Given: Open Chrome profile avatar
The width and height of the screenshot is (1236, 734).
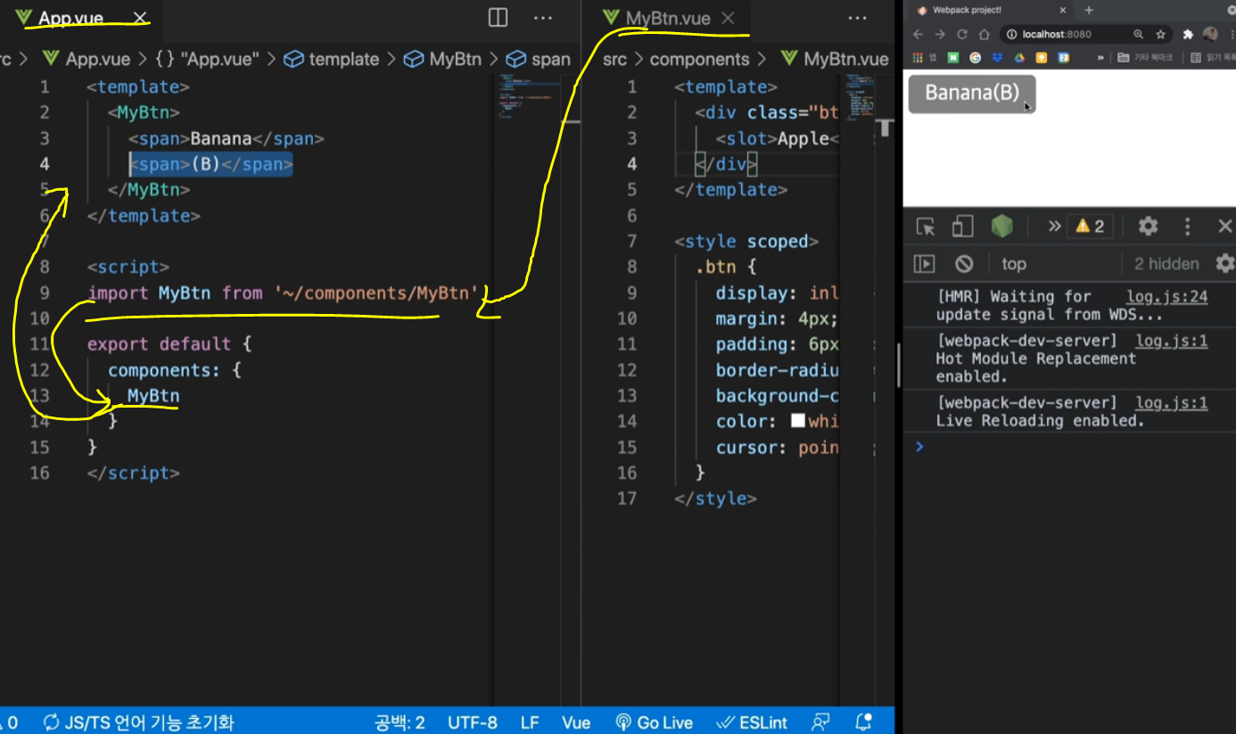Looking at the screenshot, I should click(x=1210, y=34).
